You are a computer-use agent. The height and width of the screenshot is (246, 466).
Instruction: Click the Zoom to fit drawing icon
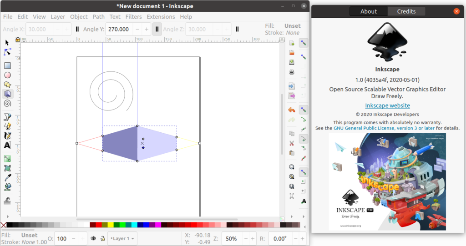292,176
